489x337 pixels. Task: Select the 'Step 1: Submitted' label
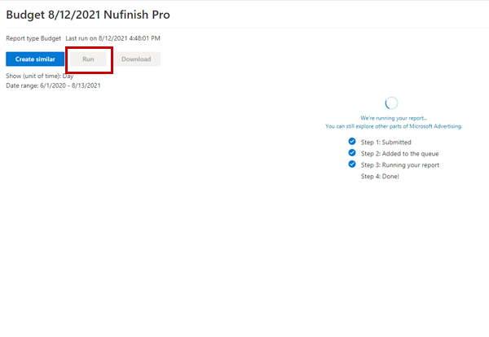tap(386, 142)
